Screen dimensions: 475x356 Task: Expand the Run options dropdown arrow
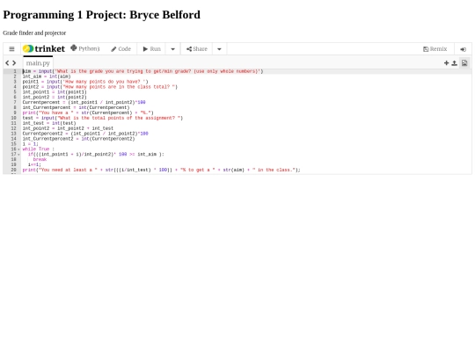tap(173, 49)
